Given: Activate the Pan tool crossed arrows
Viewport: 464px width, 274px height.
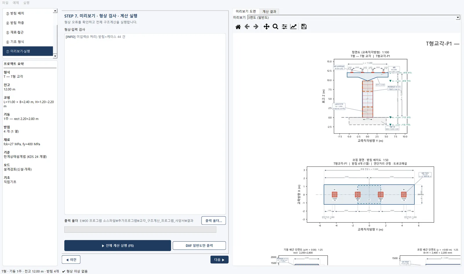Looking at the screenshot, I should tap(266, 27).
